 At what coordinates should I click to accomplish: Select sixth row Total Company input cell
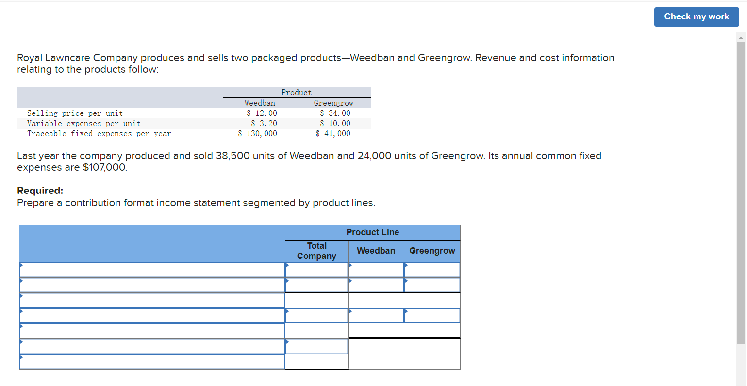316,347
